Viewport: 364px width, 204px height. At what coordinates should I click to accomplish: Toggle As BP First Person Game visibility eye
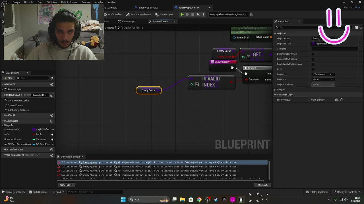coord(53,144)
